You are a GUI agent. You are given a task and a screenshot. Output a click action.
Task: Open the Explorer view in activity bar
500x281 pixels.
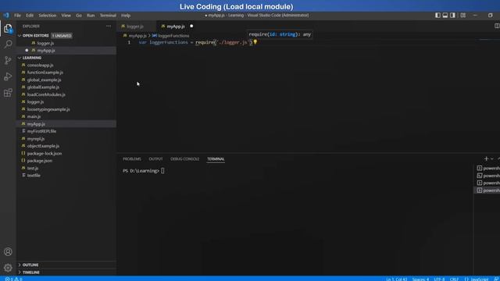click(x=8, y=29)
